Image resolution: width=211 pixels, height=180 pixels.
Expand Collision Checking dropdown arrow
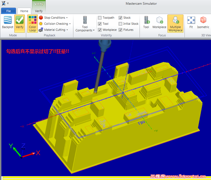pos(70,24)
